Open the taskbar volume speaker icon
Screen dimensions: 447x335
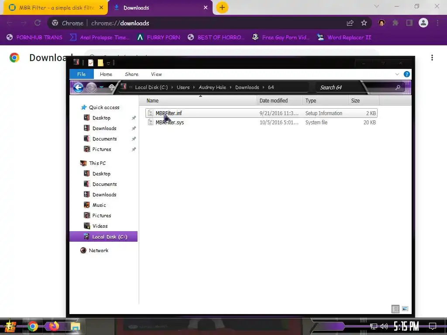click(384, 326)
